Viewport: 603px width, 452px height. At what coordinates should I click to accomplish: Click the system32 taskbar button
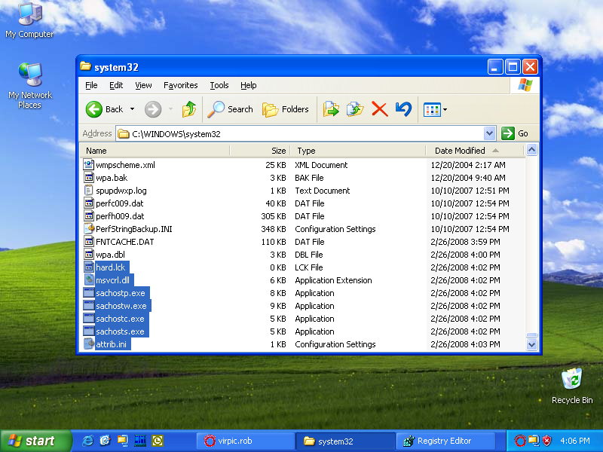345,441
